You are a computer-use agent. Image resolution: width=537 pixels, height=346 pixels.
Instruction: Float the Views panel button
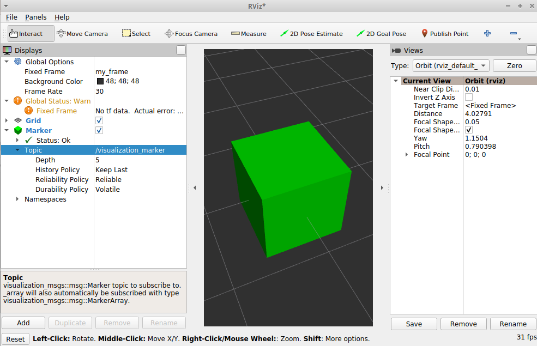point(532,50)
